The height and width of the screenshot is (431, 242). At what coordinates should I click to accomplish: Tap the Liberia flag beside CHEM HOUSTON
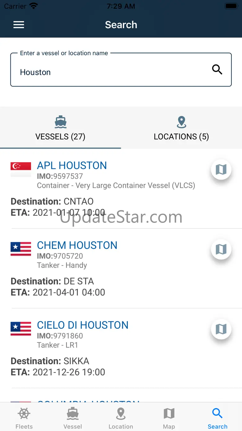click(21, 249)
